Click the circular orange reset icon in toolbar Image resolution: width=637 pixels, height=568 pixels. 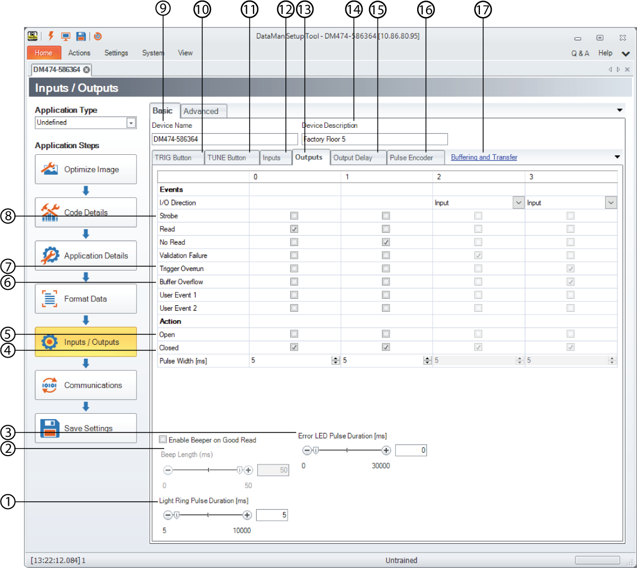[98, 37]
